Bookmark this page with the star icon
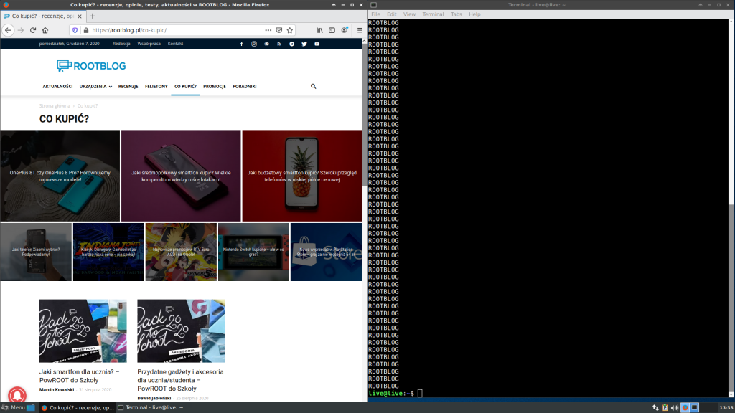The width and height of the screenshot is (735, 413). tap(289, 30)
